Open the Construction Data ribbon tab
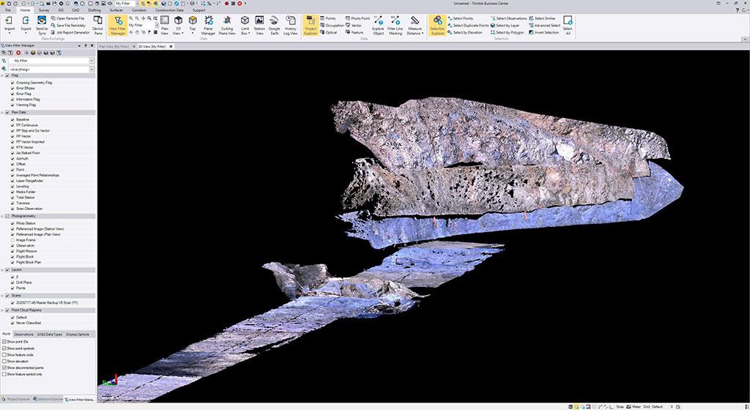This screenshot has height=410, width=750. 169,10
